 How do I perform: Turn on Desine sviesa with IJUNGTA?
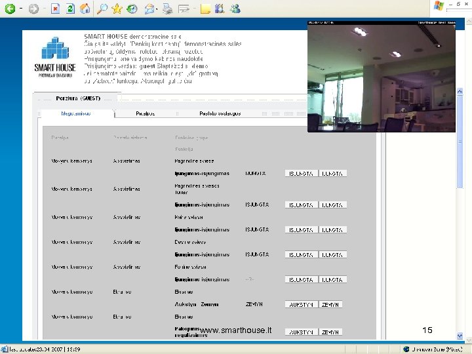point(332,254)
